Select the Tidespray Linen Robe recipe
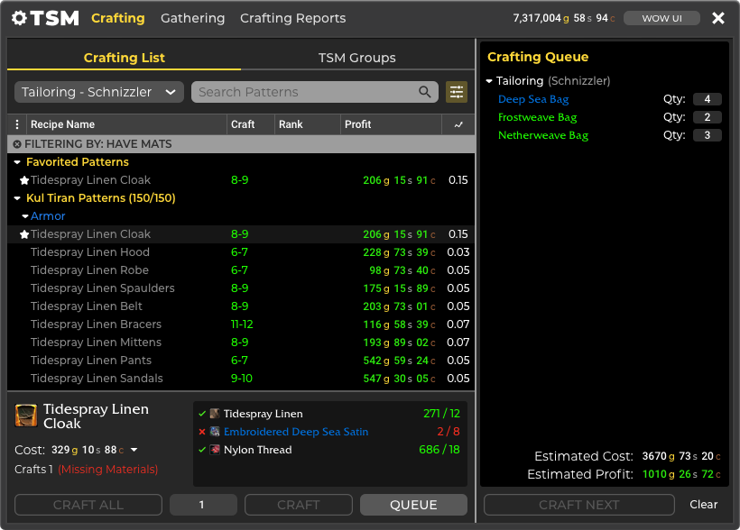 coord(241,270)
